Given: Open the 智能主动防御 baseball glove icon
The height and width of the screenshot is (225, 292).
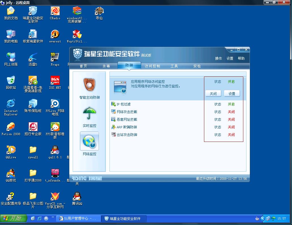Looking at the screenshot, I should (x=89, y=85).
